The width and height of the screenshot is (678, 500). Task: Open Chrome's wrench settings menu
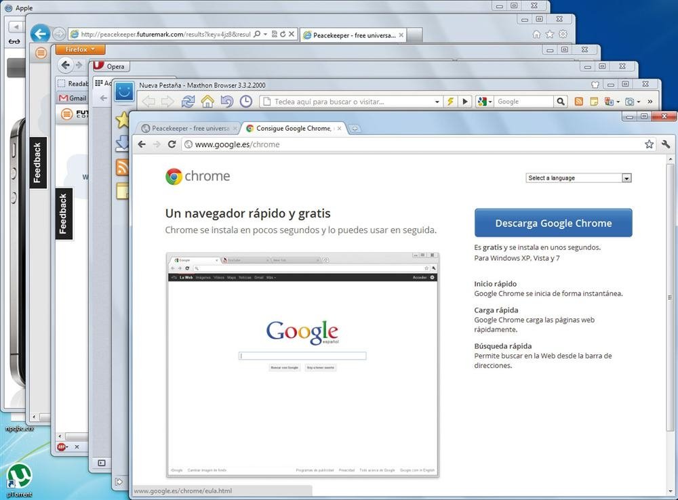point(666,144)
